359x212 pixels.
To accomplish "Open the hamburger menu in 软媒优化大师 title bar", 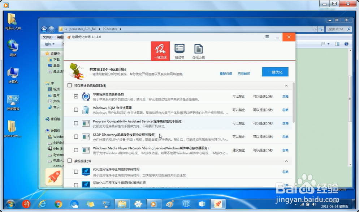I will tap(267, 37).
